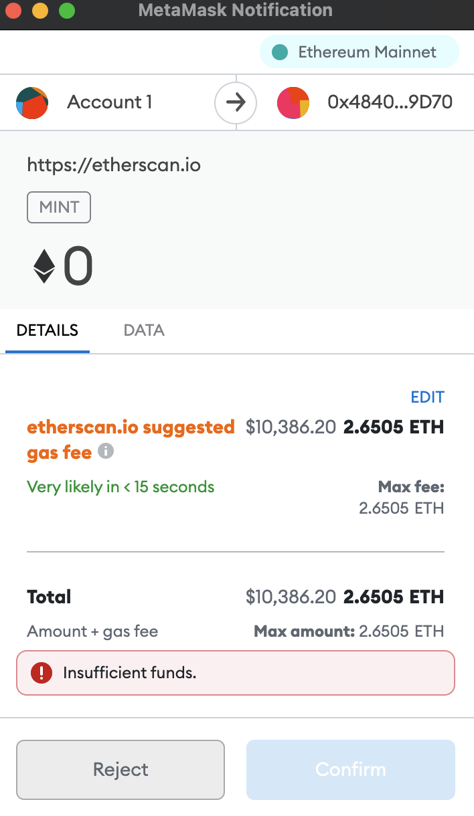
Task: Select the DETAILS tab
Action: coord(47,330)
